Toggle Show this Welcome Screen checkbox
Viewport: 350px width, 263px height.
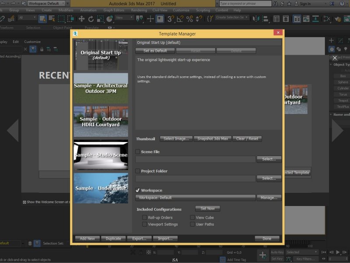click(24, 202)
